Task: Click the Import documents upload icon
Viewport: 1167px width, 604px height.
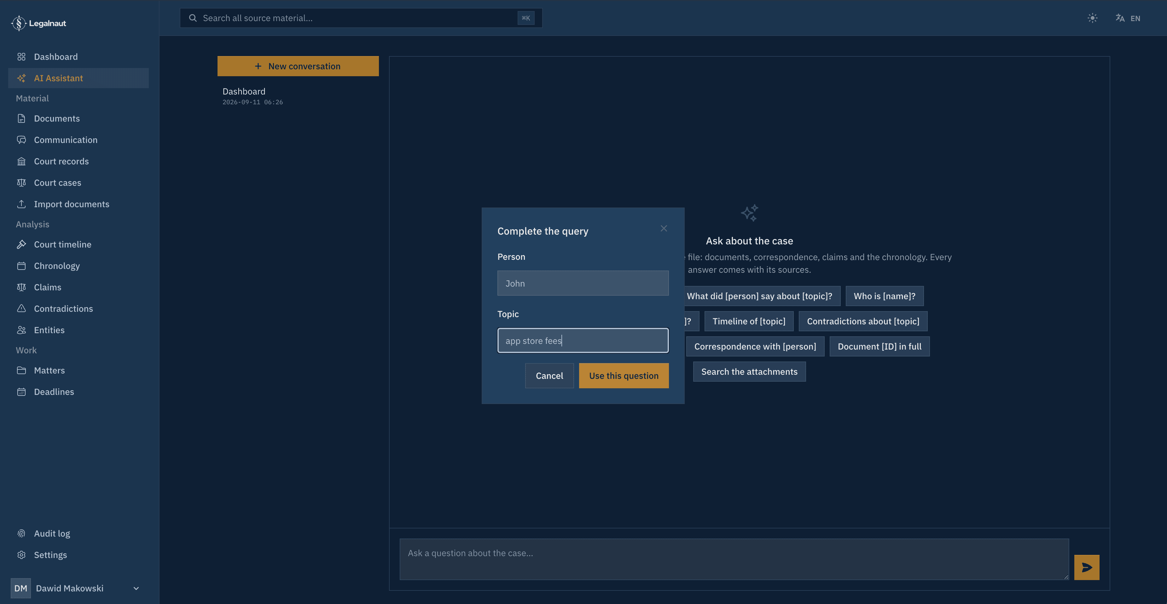Action: [21, 204]
